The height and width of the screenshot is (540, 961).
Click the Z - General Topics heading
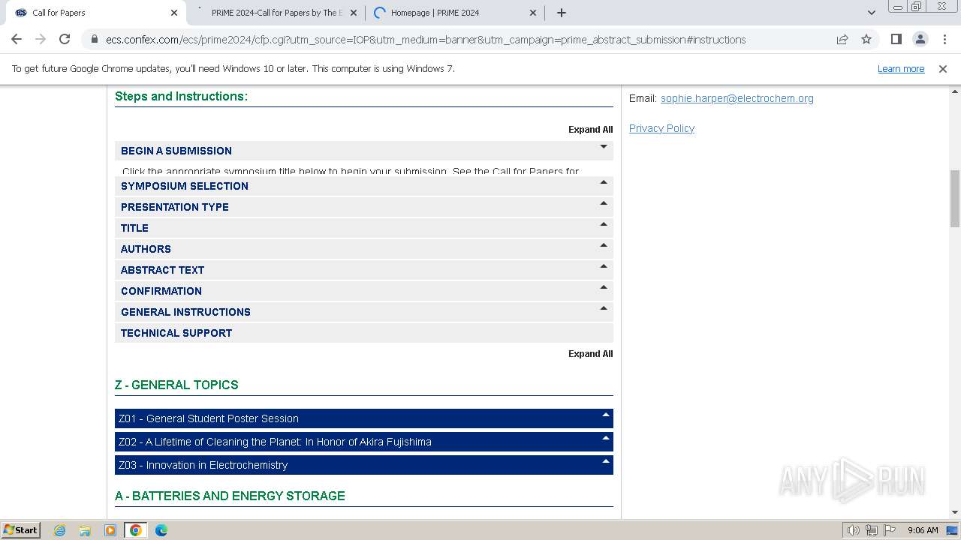coord(176,385)
